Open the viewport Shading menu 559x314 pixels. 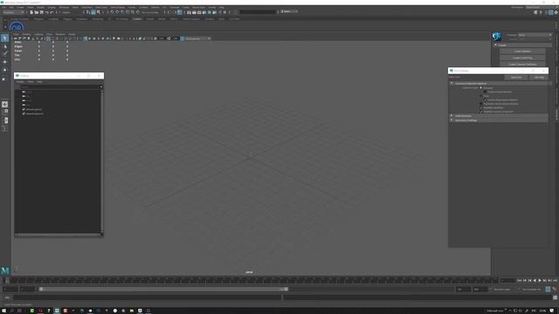tap(26, 35)
